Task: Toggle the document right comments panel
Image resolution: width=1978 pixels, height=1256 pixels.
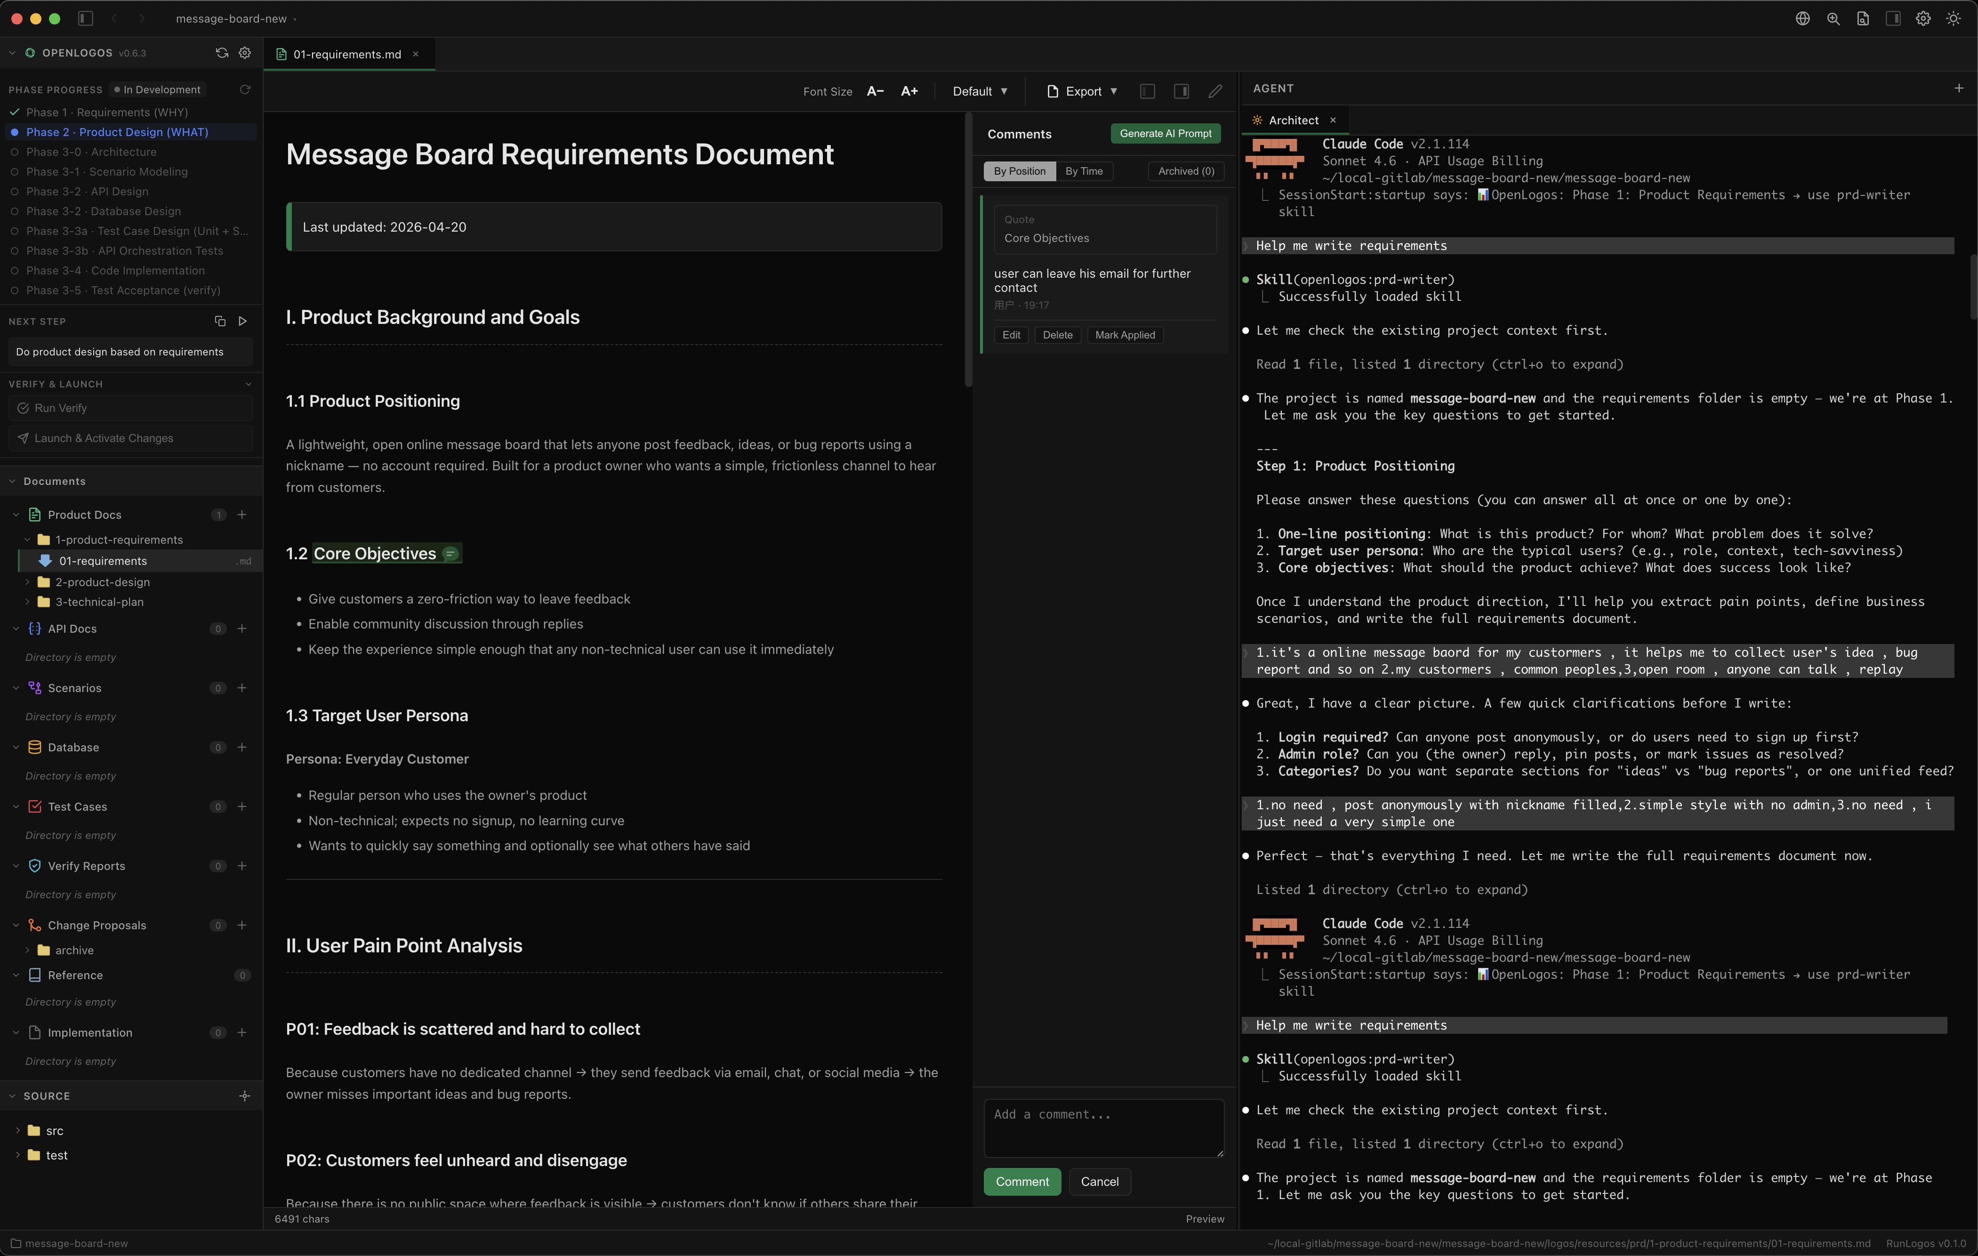Action: [x=1181, y=91]
